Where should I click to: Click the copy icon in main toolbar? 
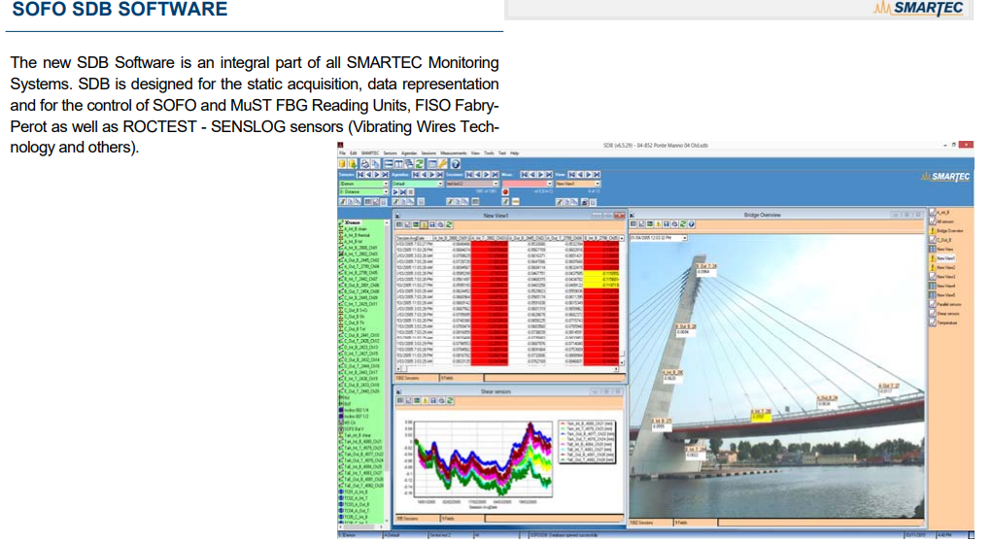(x=375, y=164)
